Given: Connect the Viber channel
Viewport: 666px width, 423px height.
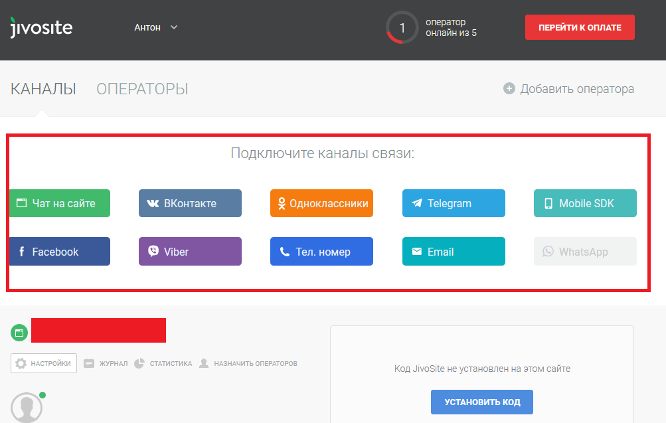Looking at the screenshot, I should point(190,252).
